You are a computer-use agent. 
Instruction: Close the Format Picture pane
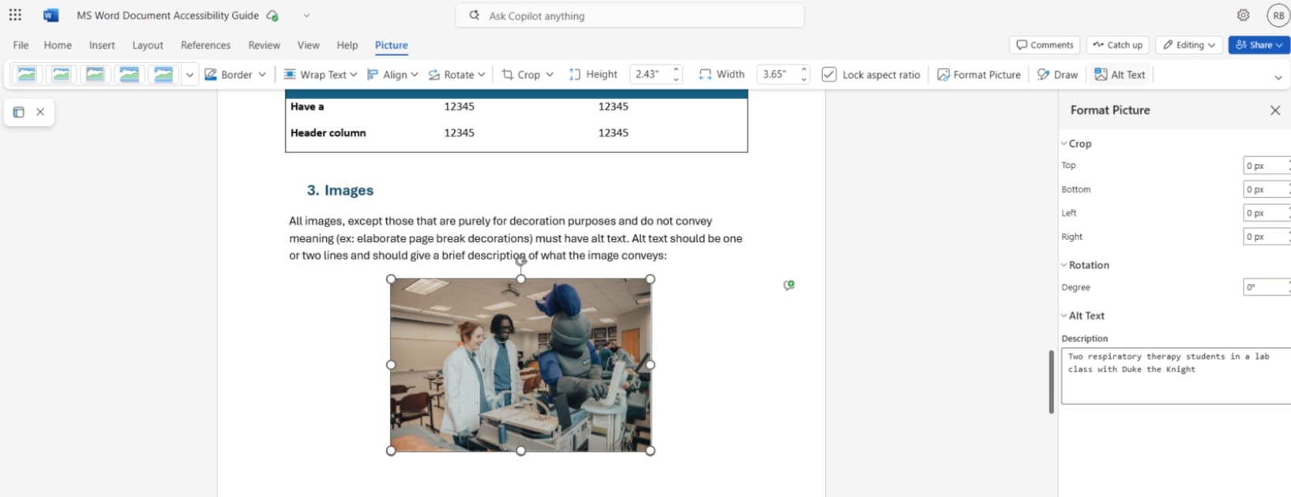[1274, 110]
